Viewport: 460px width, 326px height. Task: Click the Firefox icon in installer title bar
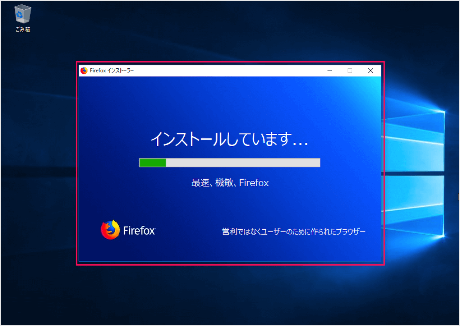point(84,71)
